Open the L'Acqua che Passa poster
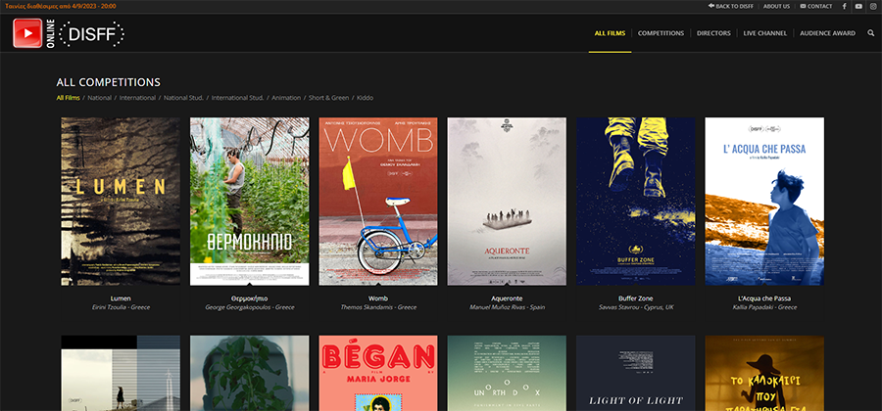 (x=764, y=201)
